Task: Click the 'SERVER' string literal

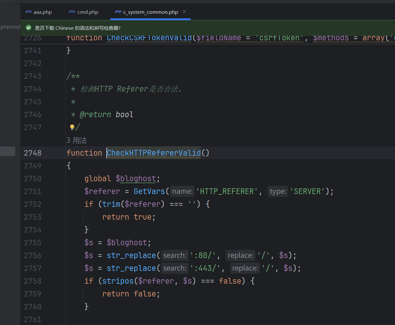Action: coord(307,191)
